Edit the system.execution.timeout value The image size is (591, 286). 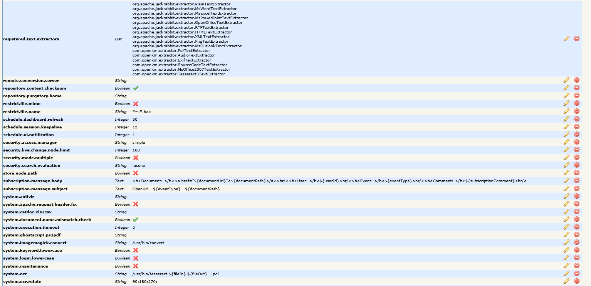click(x=566, y=227)
